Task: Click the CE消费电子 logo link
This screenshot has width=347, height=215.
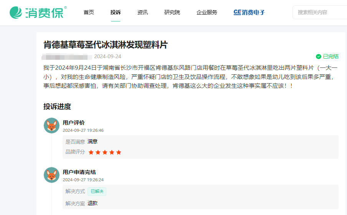Action: [249, 12]
